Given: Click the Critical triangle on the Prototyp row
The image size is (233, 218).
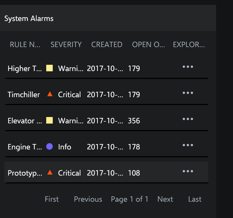Looking at the screenshot, I should 50,173.
